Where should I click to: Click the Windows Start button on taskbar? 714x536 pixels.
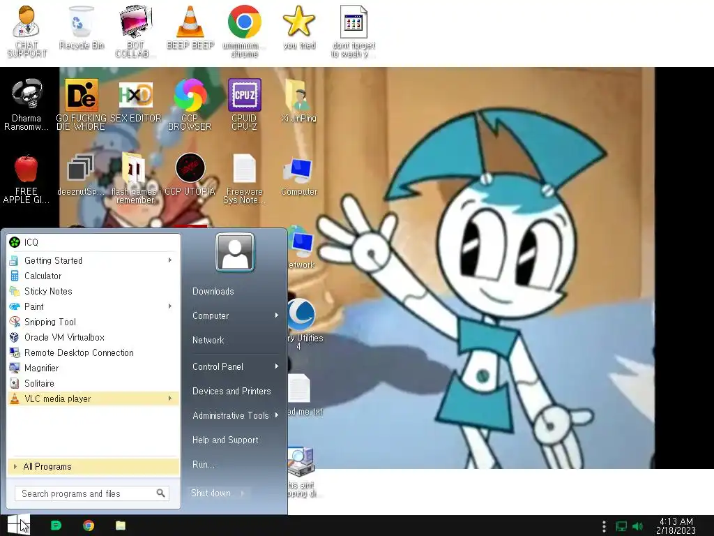18,525
